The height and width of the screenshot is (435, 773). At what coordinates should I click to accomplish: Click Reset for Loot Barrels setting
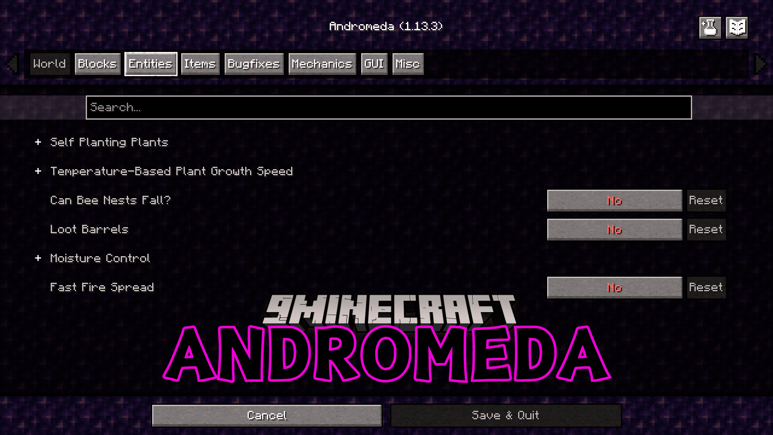706,229
